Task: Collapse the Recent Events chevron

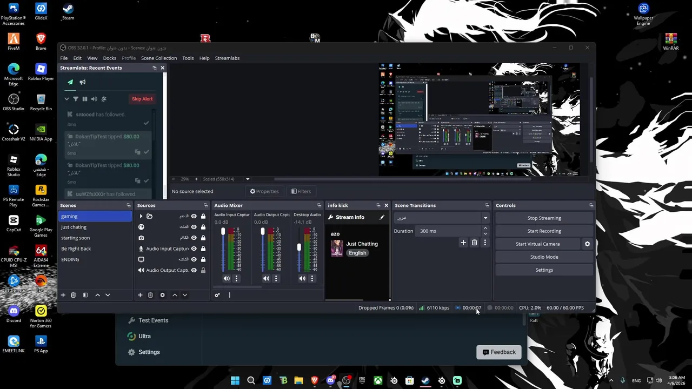Action: [x=66, y=99]
